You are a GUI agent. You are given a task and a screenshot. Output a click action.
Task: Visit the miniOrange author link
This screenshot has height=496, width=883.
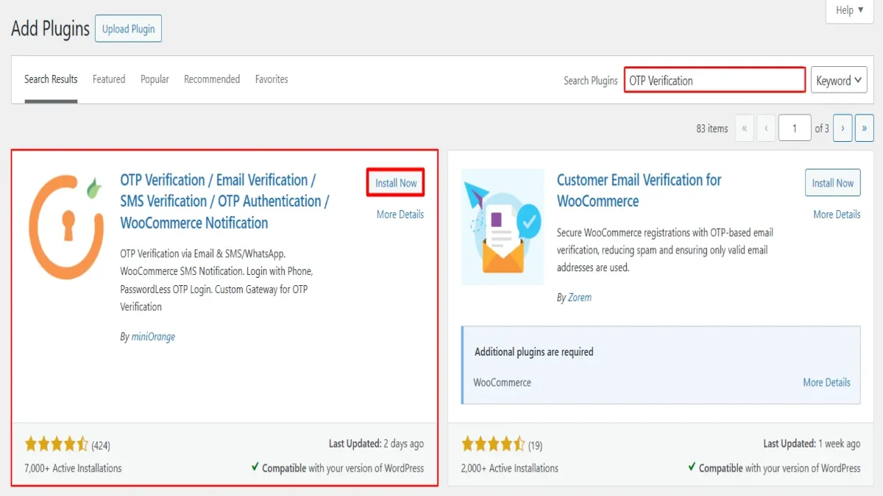[x=153, y=337]
